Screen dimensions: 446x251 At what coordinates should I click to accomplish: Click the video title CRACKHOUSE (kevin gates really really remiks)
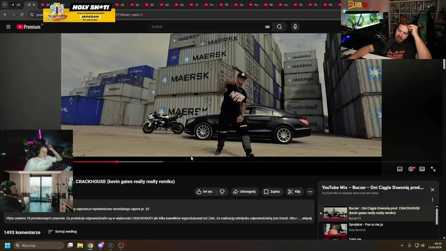pyautogui.click(x=125, y=182)
